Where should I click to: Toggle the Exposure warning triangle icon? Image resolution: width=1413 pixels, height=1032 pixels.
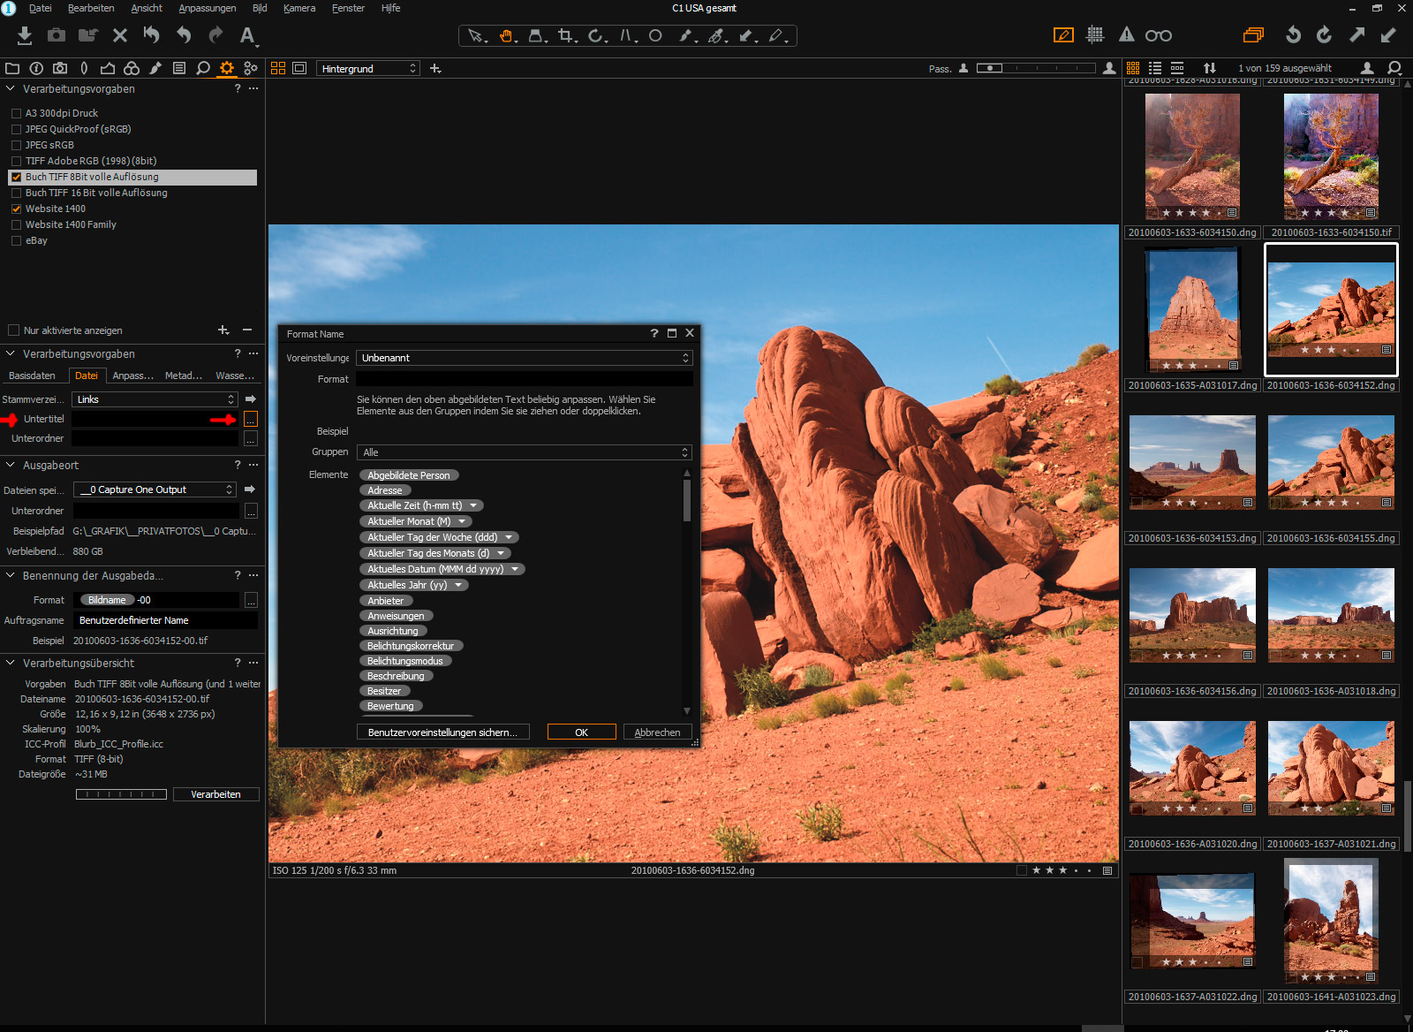[x=1127, y=35]
